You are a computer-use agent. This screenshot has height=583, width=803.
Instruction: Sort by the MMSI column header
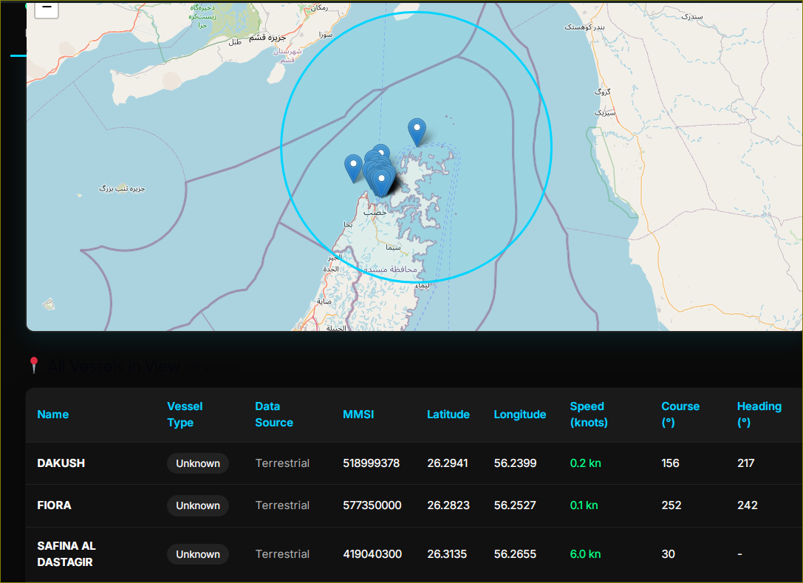(358, 415)
